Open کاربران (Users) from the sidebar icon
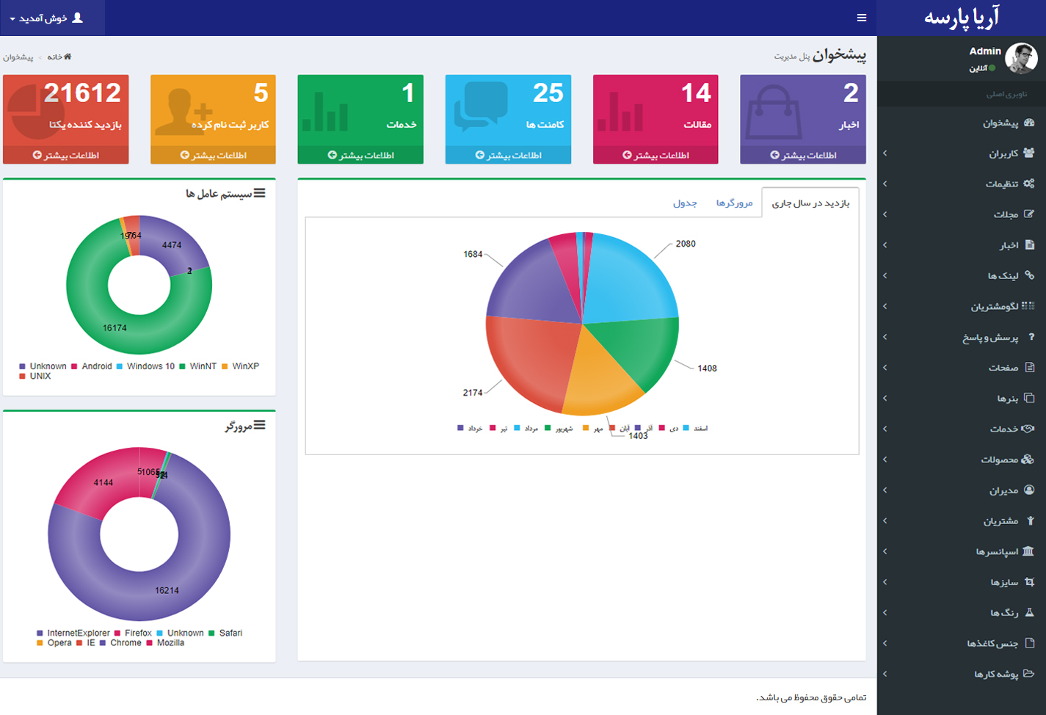The image size is (1046, 715). (x=1029, y=153)
